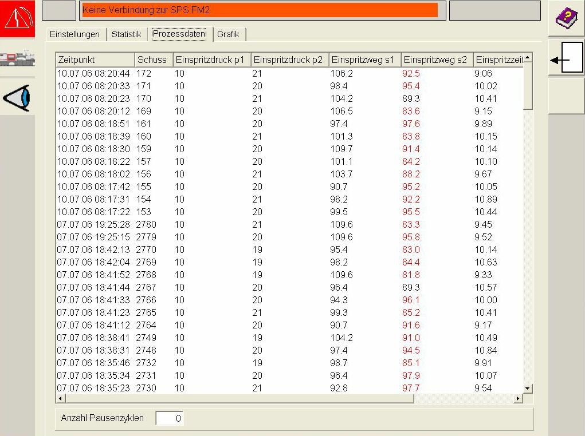585x436 pixels.
Task: Sort by Zeitpunkt column header
Action: [95, 60]
